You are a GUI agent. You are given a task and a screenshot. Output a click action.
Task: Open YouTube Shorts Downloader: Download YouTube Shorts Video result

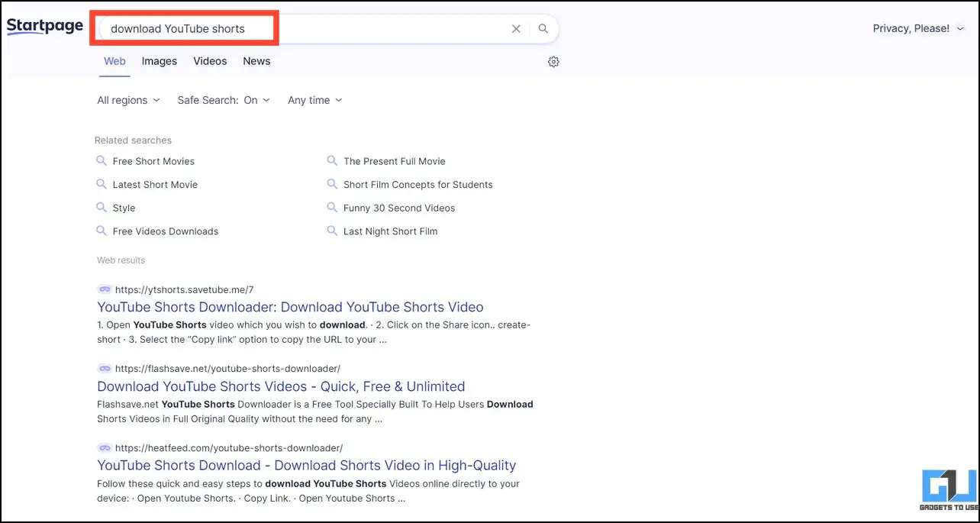point(290,307)
